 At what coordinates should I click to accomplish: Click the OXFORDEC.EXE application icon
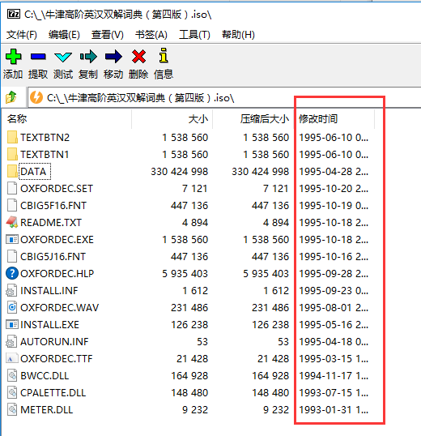[12, 239]
